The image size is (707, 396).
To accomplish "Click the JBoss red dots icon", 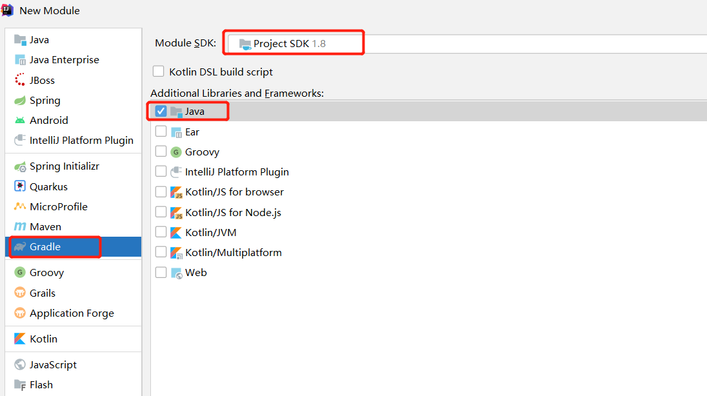I will click(x=20, y=80).
